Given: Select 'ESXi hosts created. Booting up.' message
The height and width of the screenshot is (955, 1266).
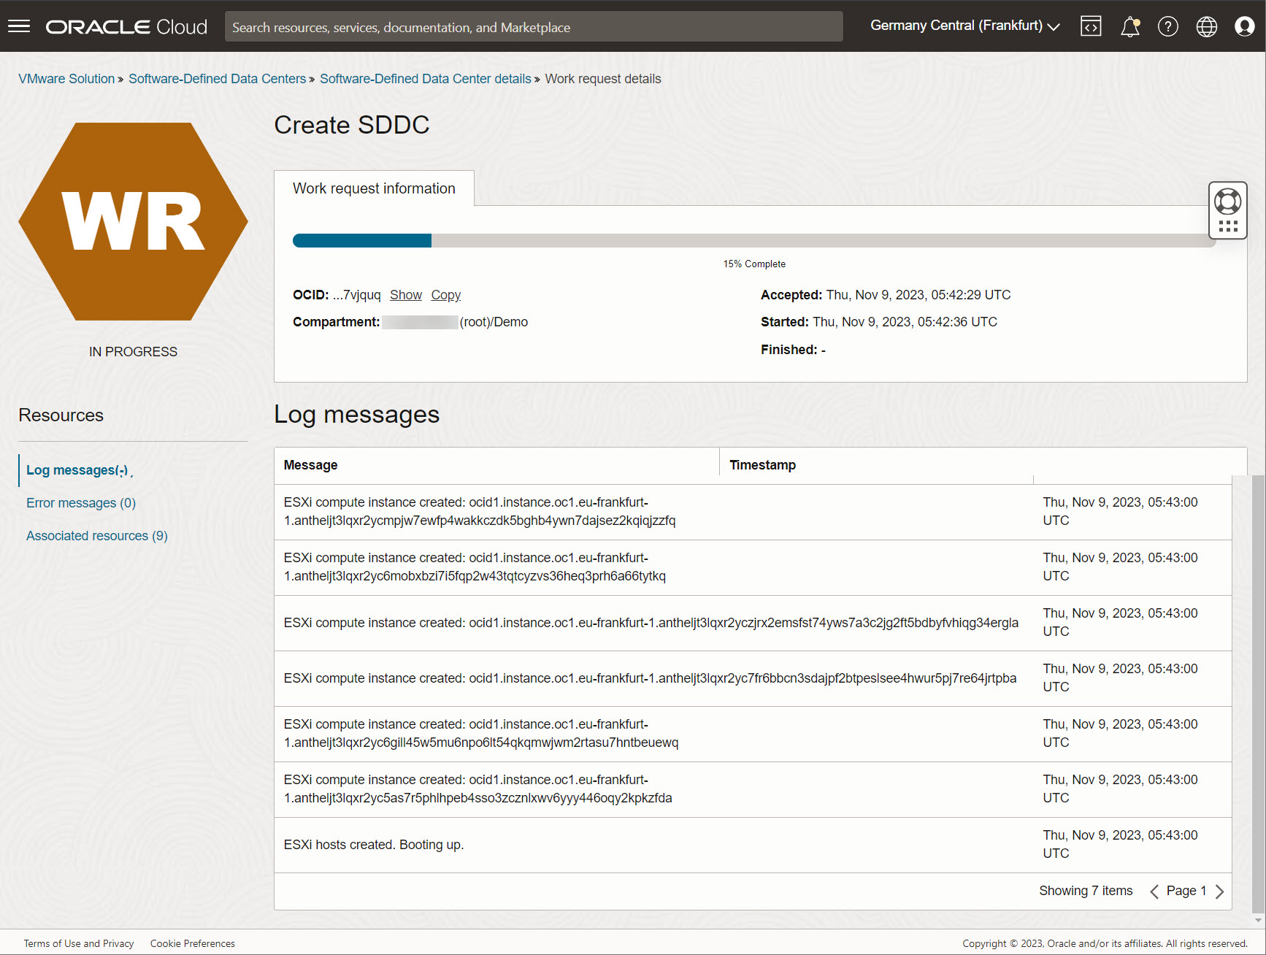Looking at the screenshot, I should (x=374, y=845).
